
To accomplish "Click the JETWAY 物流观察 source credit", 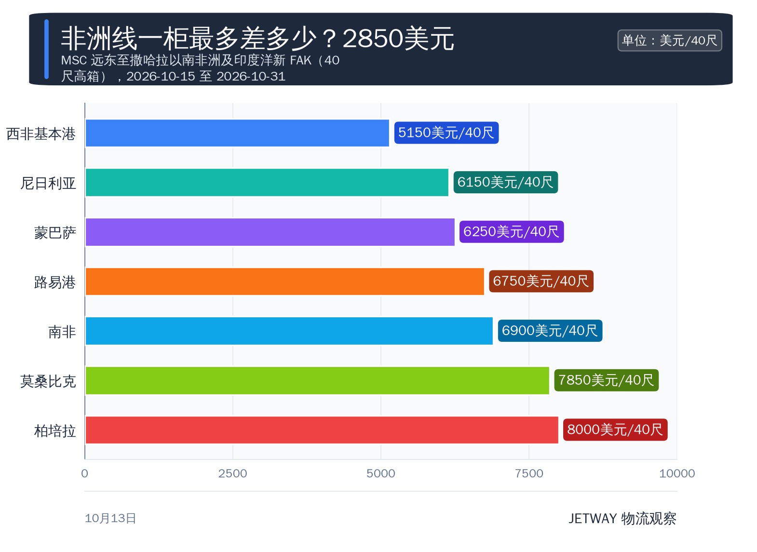I will [622, 519].
